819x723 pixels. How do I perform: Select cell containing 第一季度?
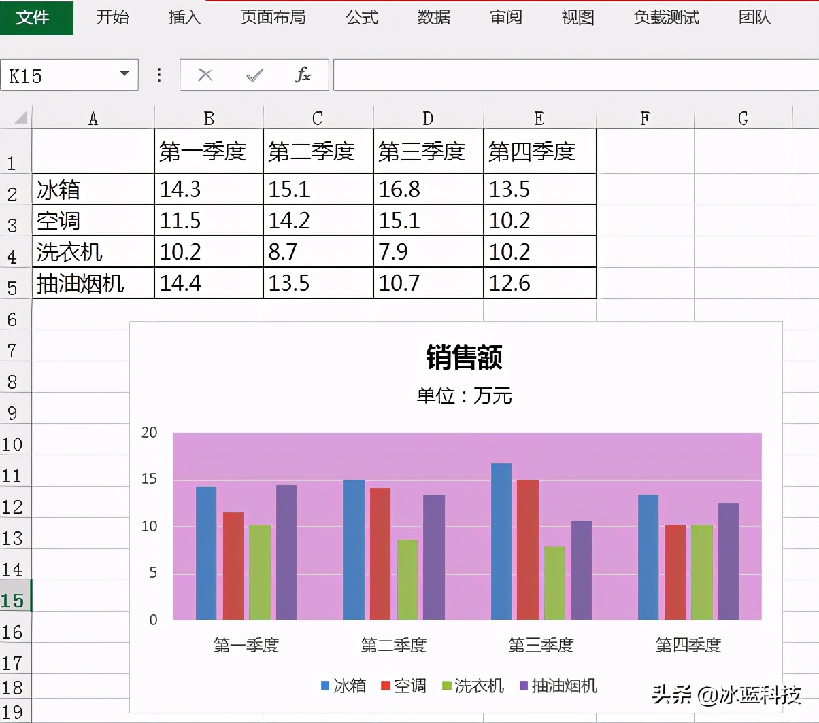pyautogui.click(x=209, y=151)
